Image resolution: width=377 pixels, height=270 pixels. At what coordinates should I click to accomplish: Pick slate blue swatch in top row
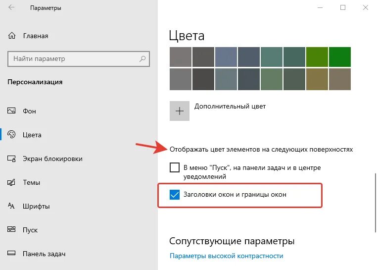(226, 57)
